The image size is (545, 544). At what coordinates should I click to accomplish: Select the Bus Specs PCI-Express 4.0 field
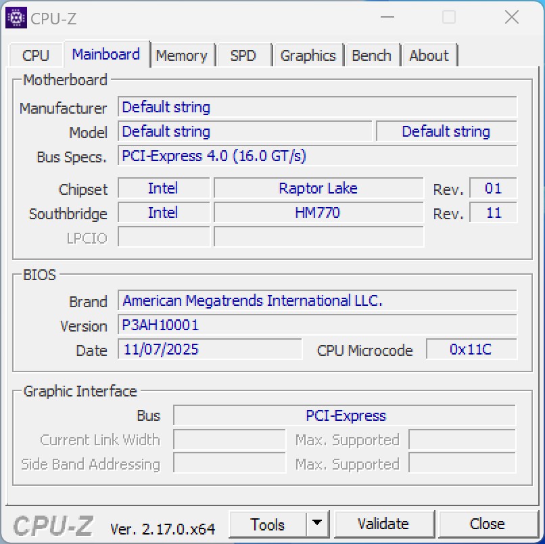pos(318,156)
